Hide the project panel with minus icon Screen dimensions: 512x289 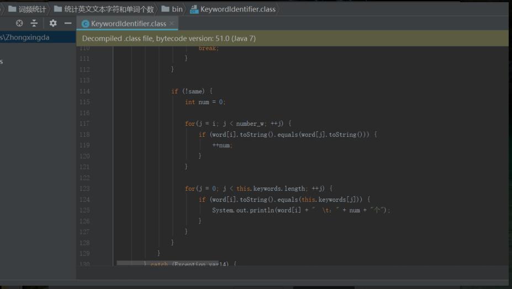[68, 23]
